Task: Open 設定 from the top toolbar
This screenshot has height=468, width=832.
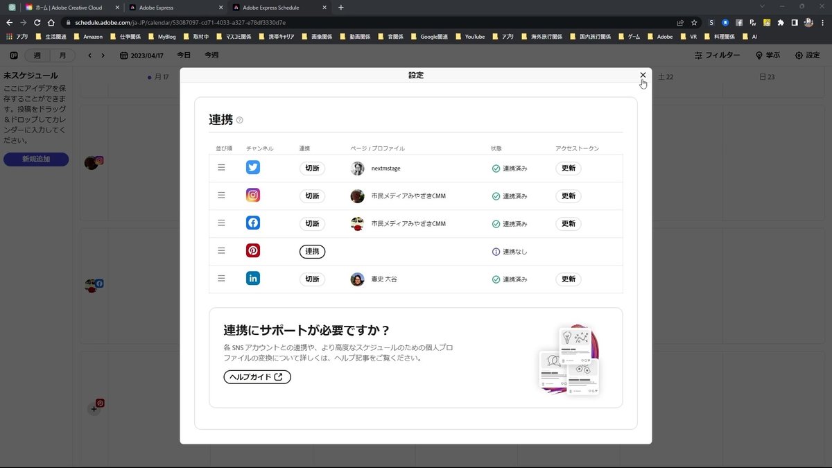Action: [807, 55]
